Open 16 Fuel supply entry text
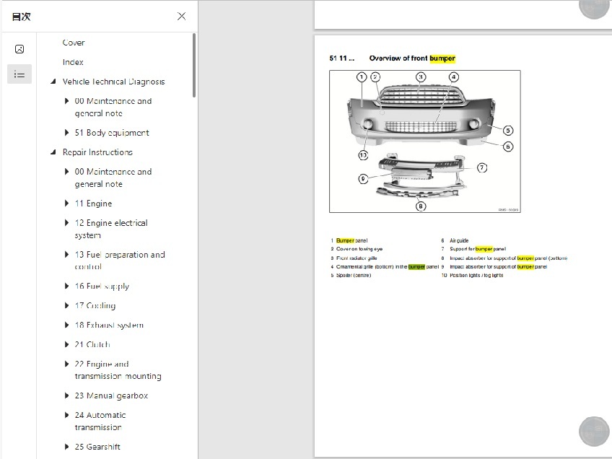Screen dimensions: 612x459 102,286
